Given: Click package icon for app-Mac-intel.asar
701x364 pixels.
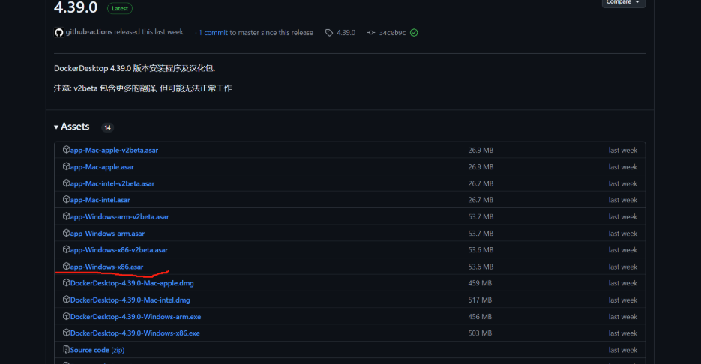Looking at the screenshot, I should click(x=66, y=200).
